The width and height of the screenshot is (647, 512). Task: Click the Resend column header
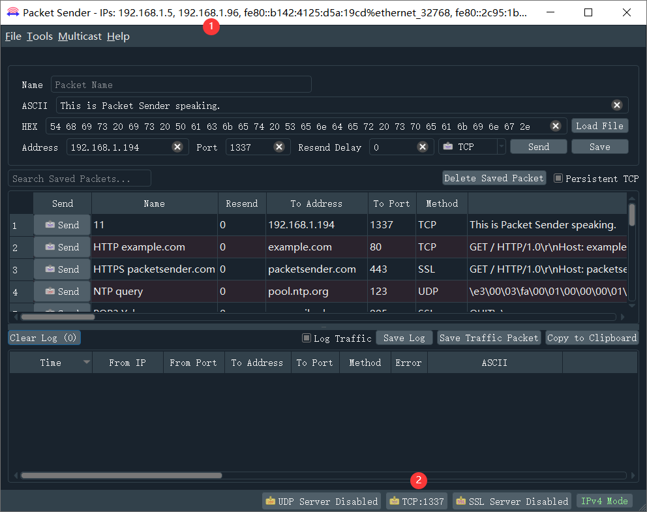(242, 203)
